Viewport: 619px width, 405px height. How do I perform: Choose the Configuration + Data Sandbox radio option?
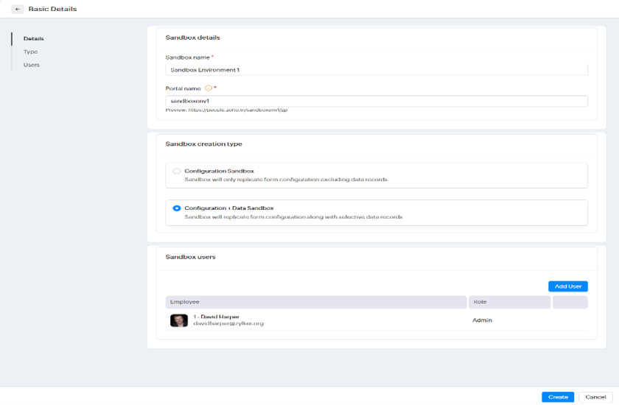coord(177,208)
